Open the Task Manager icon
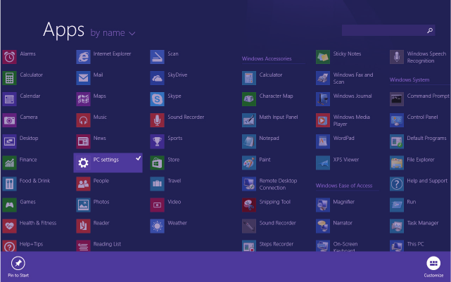Viewport: 451px width, 282px height. [x=397, y=226]
